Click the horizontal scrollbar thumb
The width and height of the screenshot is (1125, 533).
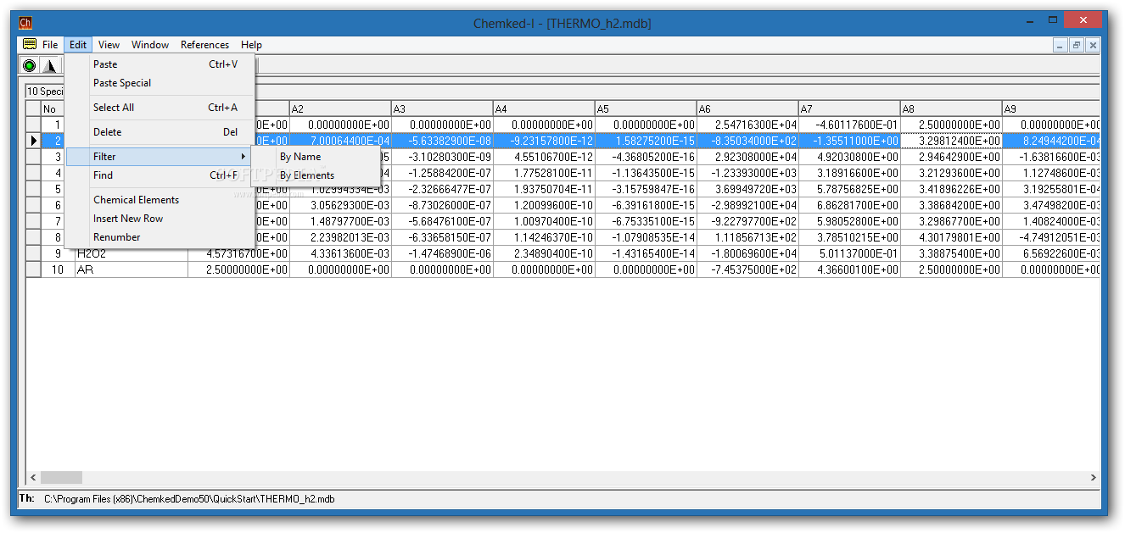(61, 477)
